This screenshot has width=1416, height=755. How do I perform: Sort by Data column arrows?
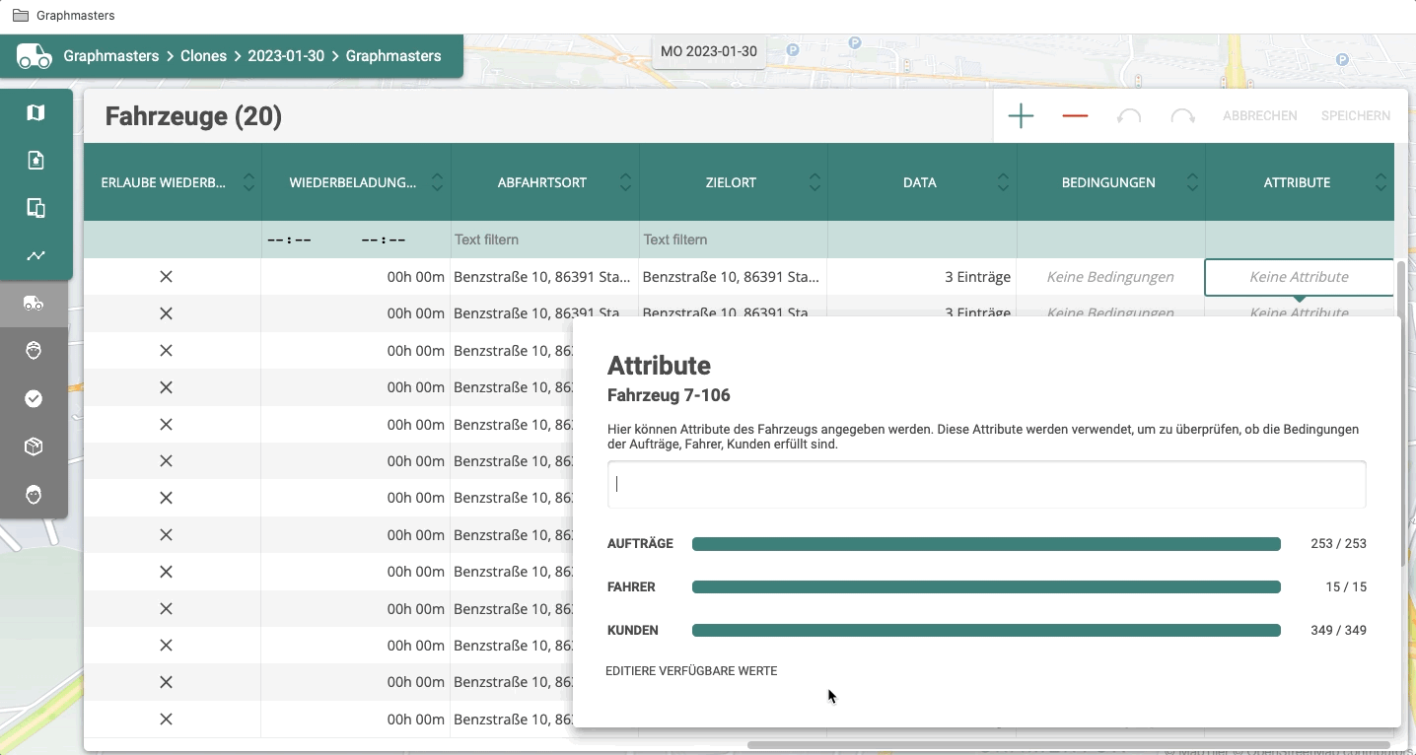(1003, 182)
